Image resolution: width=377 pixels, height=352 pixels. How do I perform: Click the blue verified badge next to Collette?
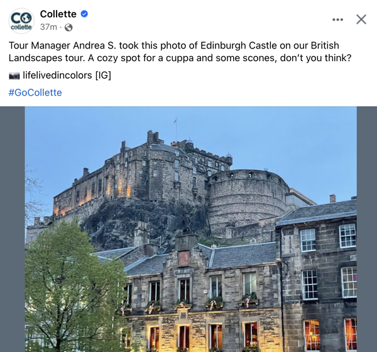[84, 14]
